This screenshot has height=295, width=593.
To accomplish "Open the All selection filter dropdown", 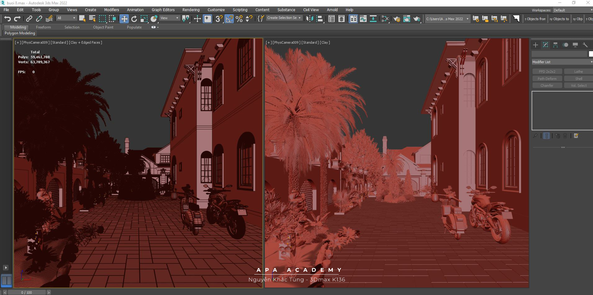I will (x=66, y=18).
